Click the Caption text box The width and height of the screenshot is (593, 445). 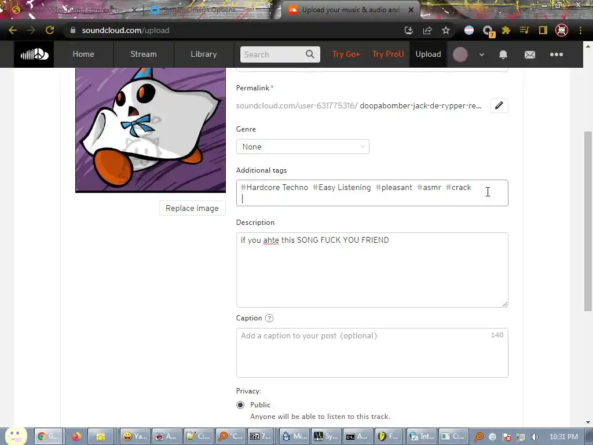[372, 353]
